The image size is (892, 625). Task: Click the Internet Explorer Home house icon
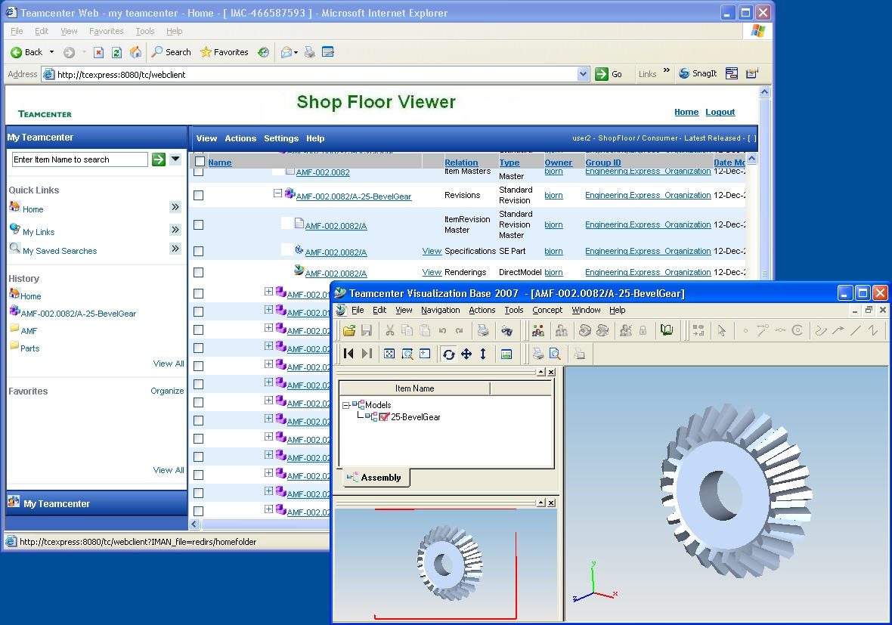[x=135, y=52]
